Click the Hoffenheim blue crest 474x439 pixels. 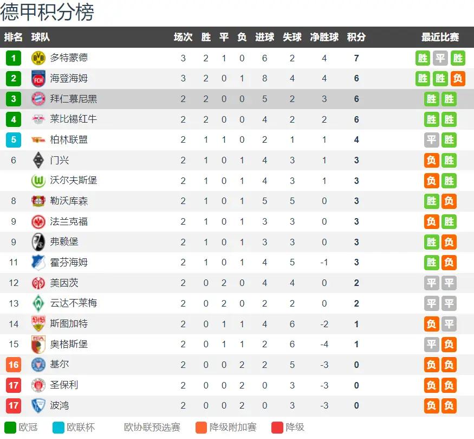[x=38, y=263]
